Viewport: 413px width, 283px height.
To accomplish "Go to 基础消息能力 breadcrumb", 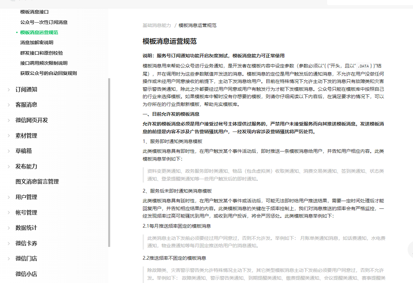I will coord(157,25).
